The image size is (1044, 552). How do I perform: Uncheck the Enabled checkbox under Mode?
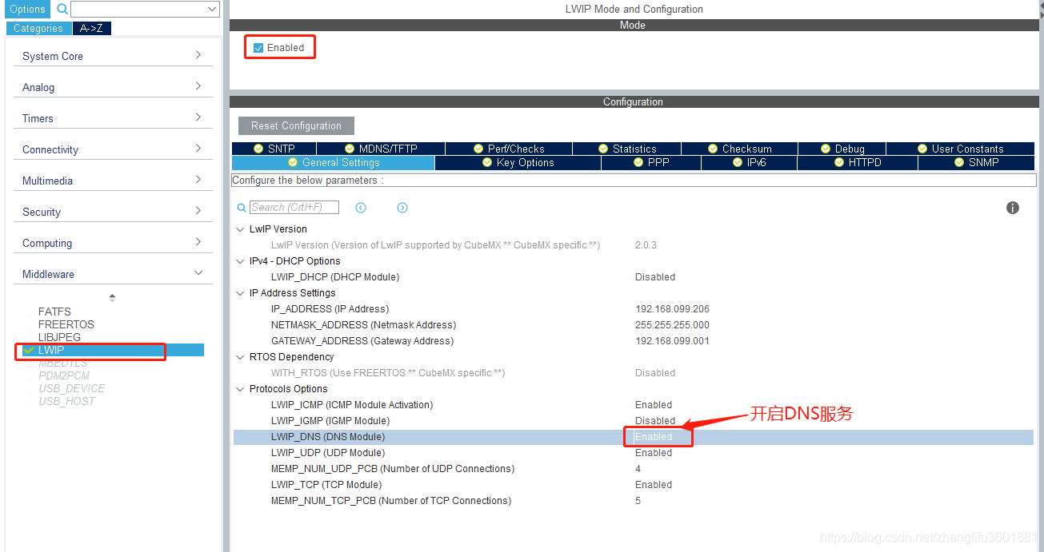(258, 47)
